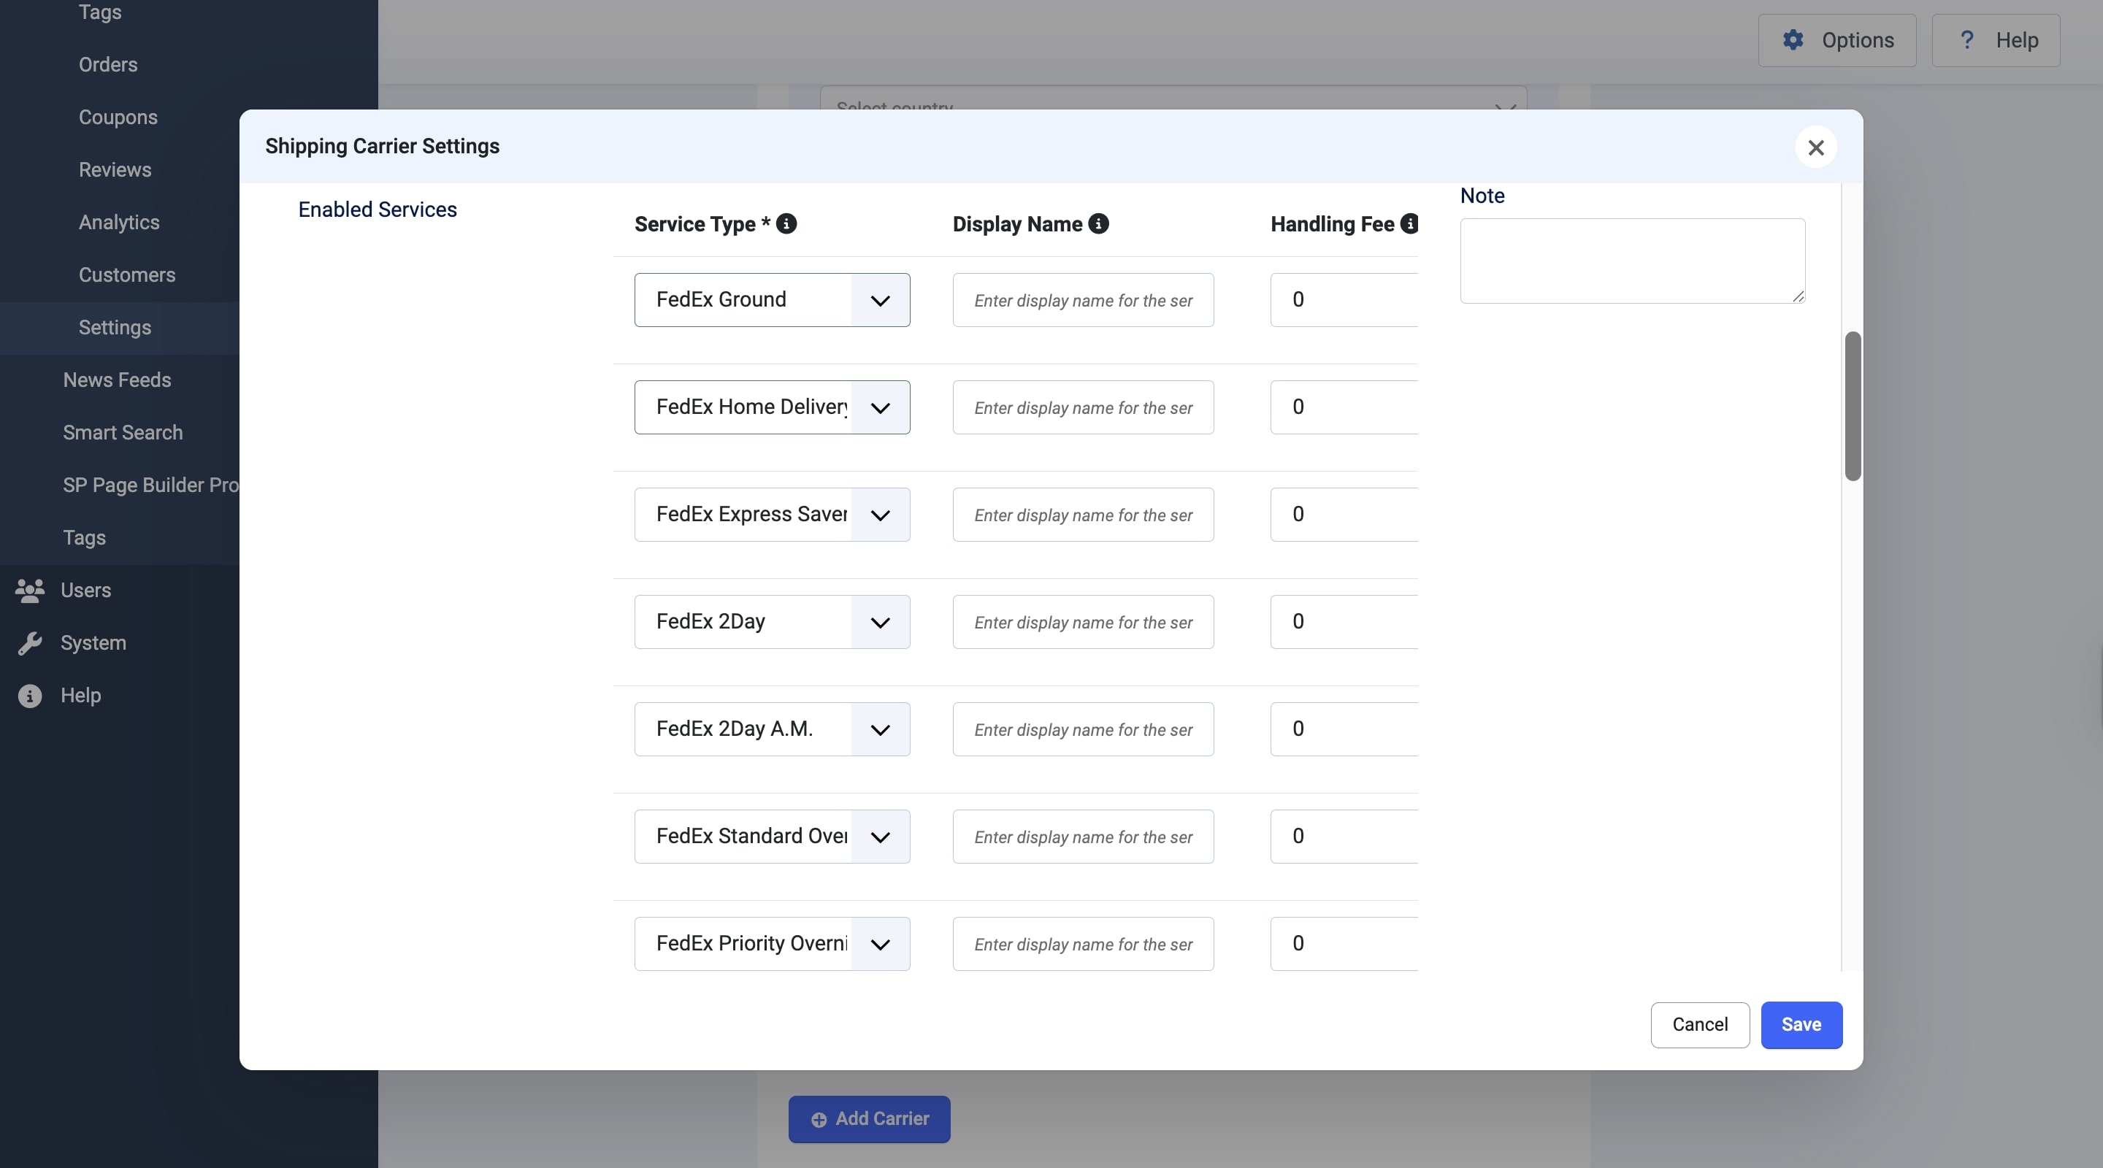
Task: Open the FedEx Home Delivery dropdown
Action: (879, 407)
